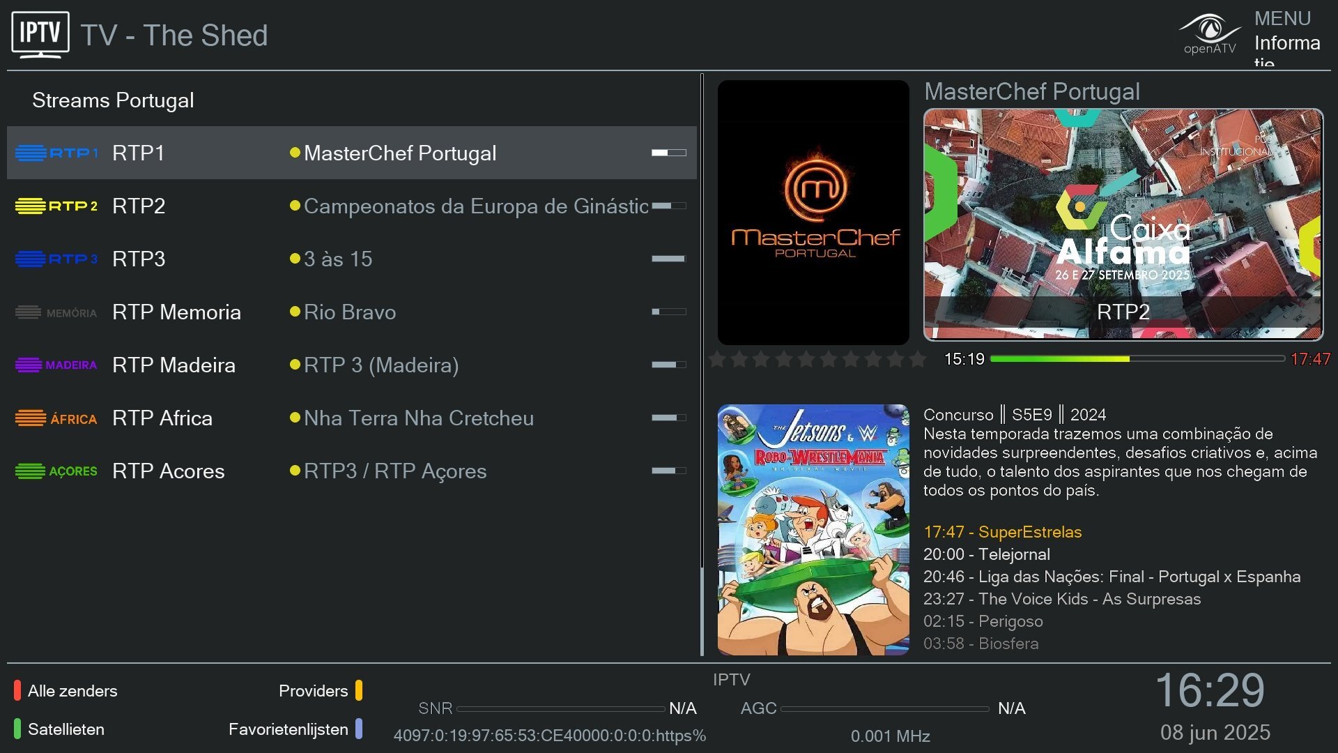The width and height of the screenshot is (1338, 753).
Task: Select the RTP África channel logo
Action: click(x=57, y=418)
